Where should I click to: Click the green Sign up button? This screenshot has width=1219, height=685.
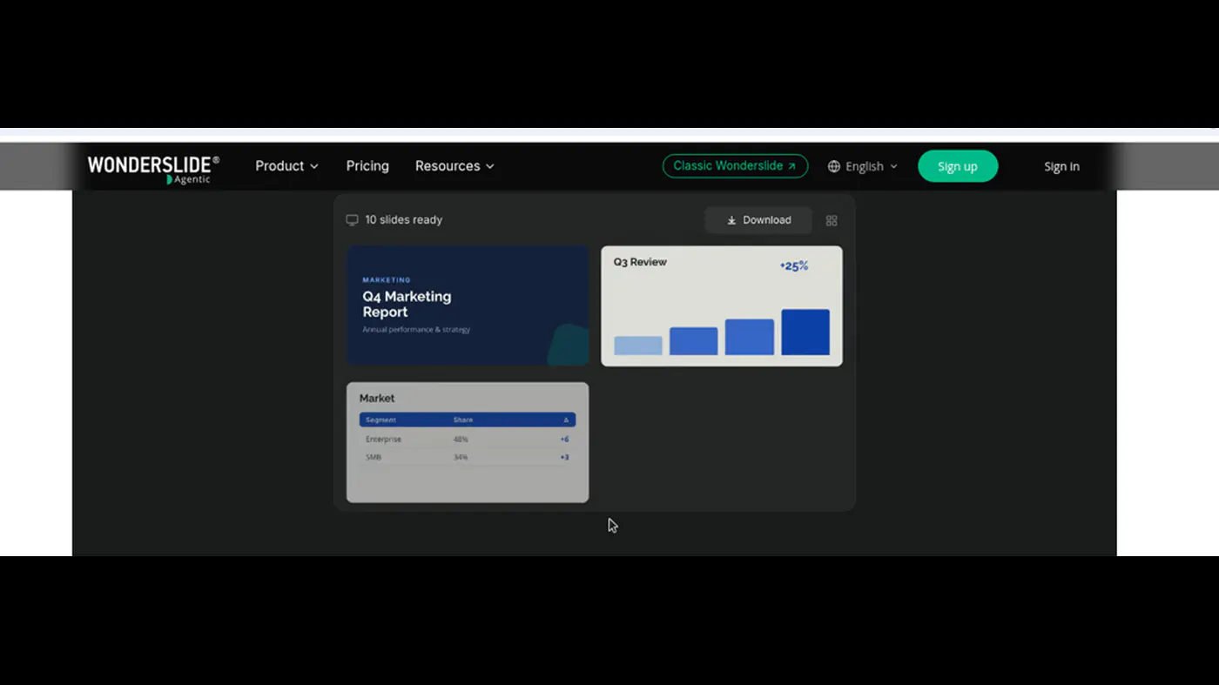(958, 166)
